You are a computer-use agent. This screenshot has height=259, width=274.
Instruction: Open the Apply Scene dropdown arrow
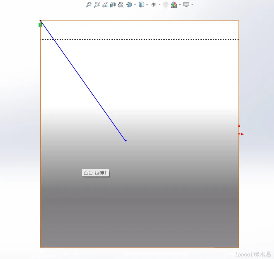(x=180, y=5)
